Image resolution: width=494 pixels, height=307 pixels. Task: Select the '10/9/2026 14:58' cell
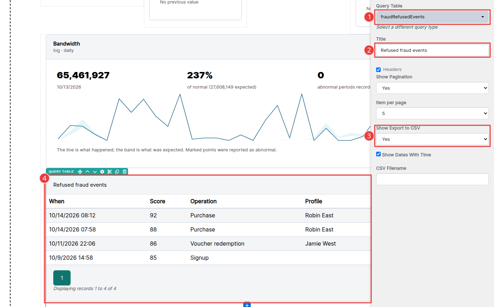pyautogui.click(x=71, y=258)
